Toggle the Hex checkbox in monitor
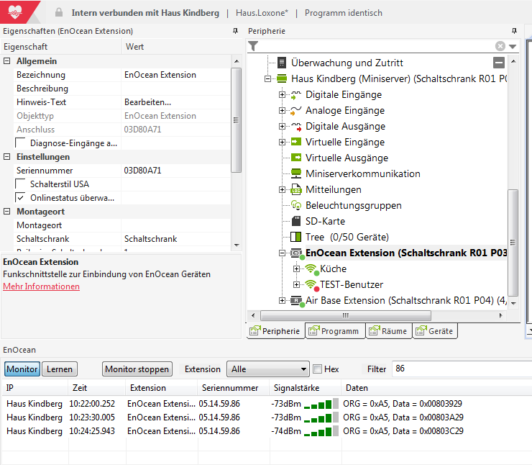Viewport: 532px width, 465px height. coord(317,369)
